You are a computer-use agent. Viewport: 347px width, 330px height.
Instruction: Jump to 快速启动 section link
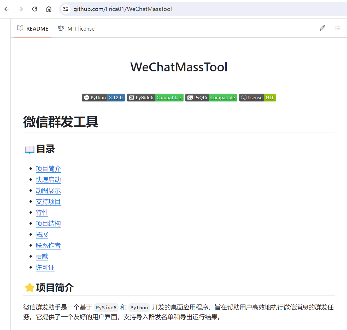pyautogui.click(x=48, y=180)
